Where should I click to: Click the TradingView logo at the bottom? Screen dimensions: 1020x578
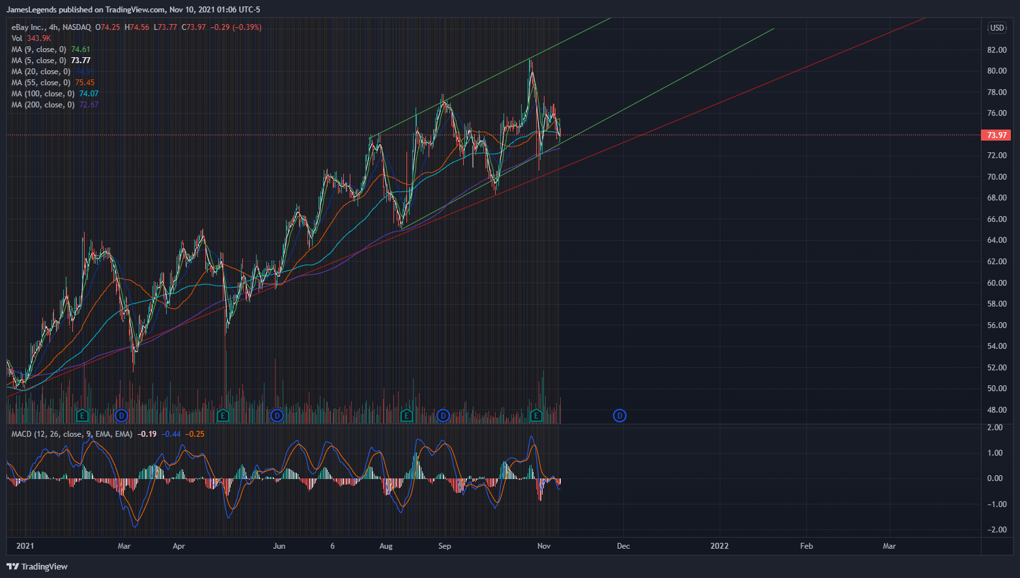click(37, 566)
